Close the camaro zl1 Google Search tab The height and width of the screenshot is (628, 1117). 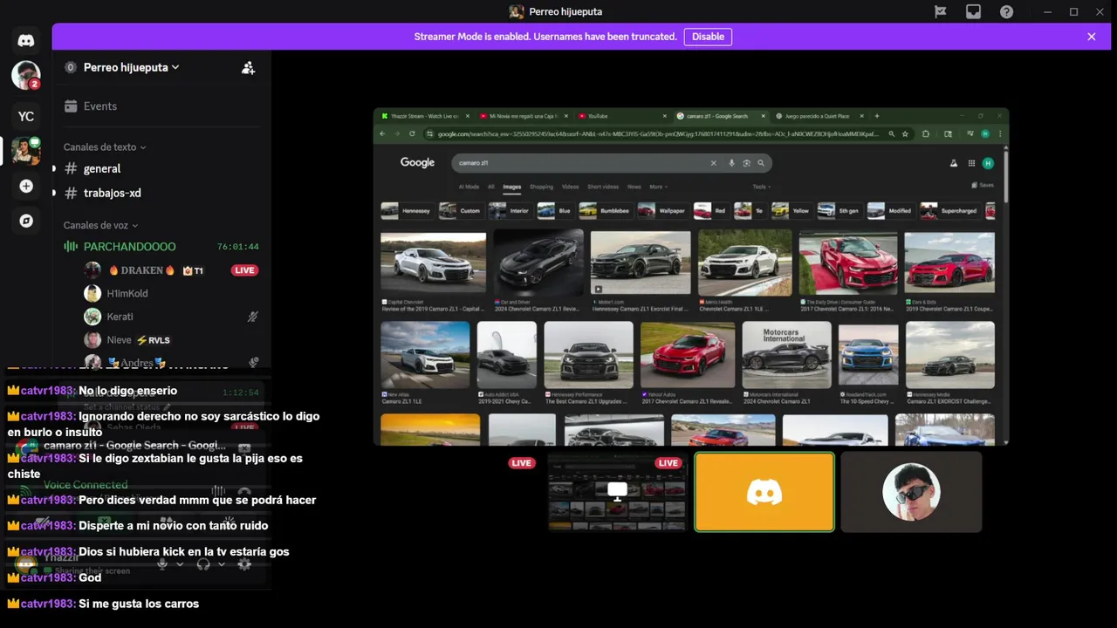[763, 116]
